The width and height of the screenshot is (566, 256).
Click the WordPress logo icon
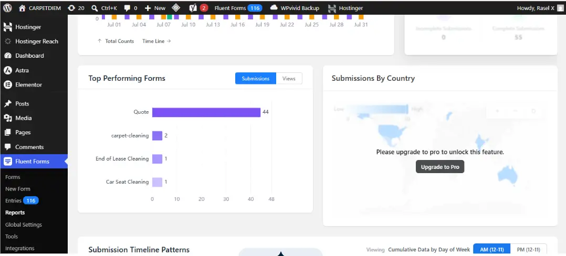(x=7, y=8)
